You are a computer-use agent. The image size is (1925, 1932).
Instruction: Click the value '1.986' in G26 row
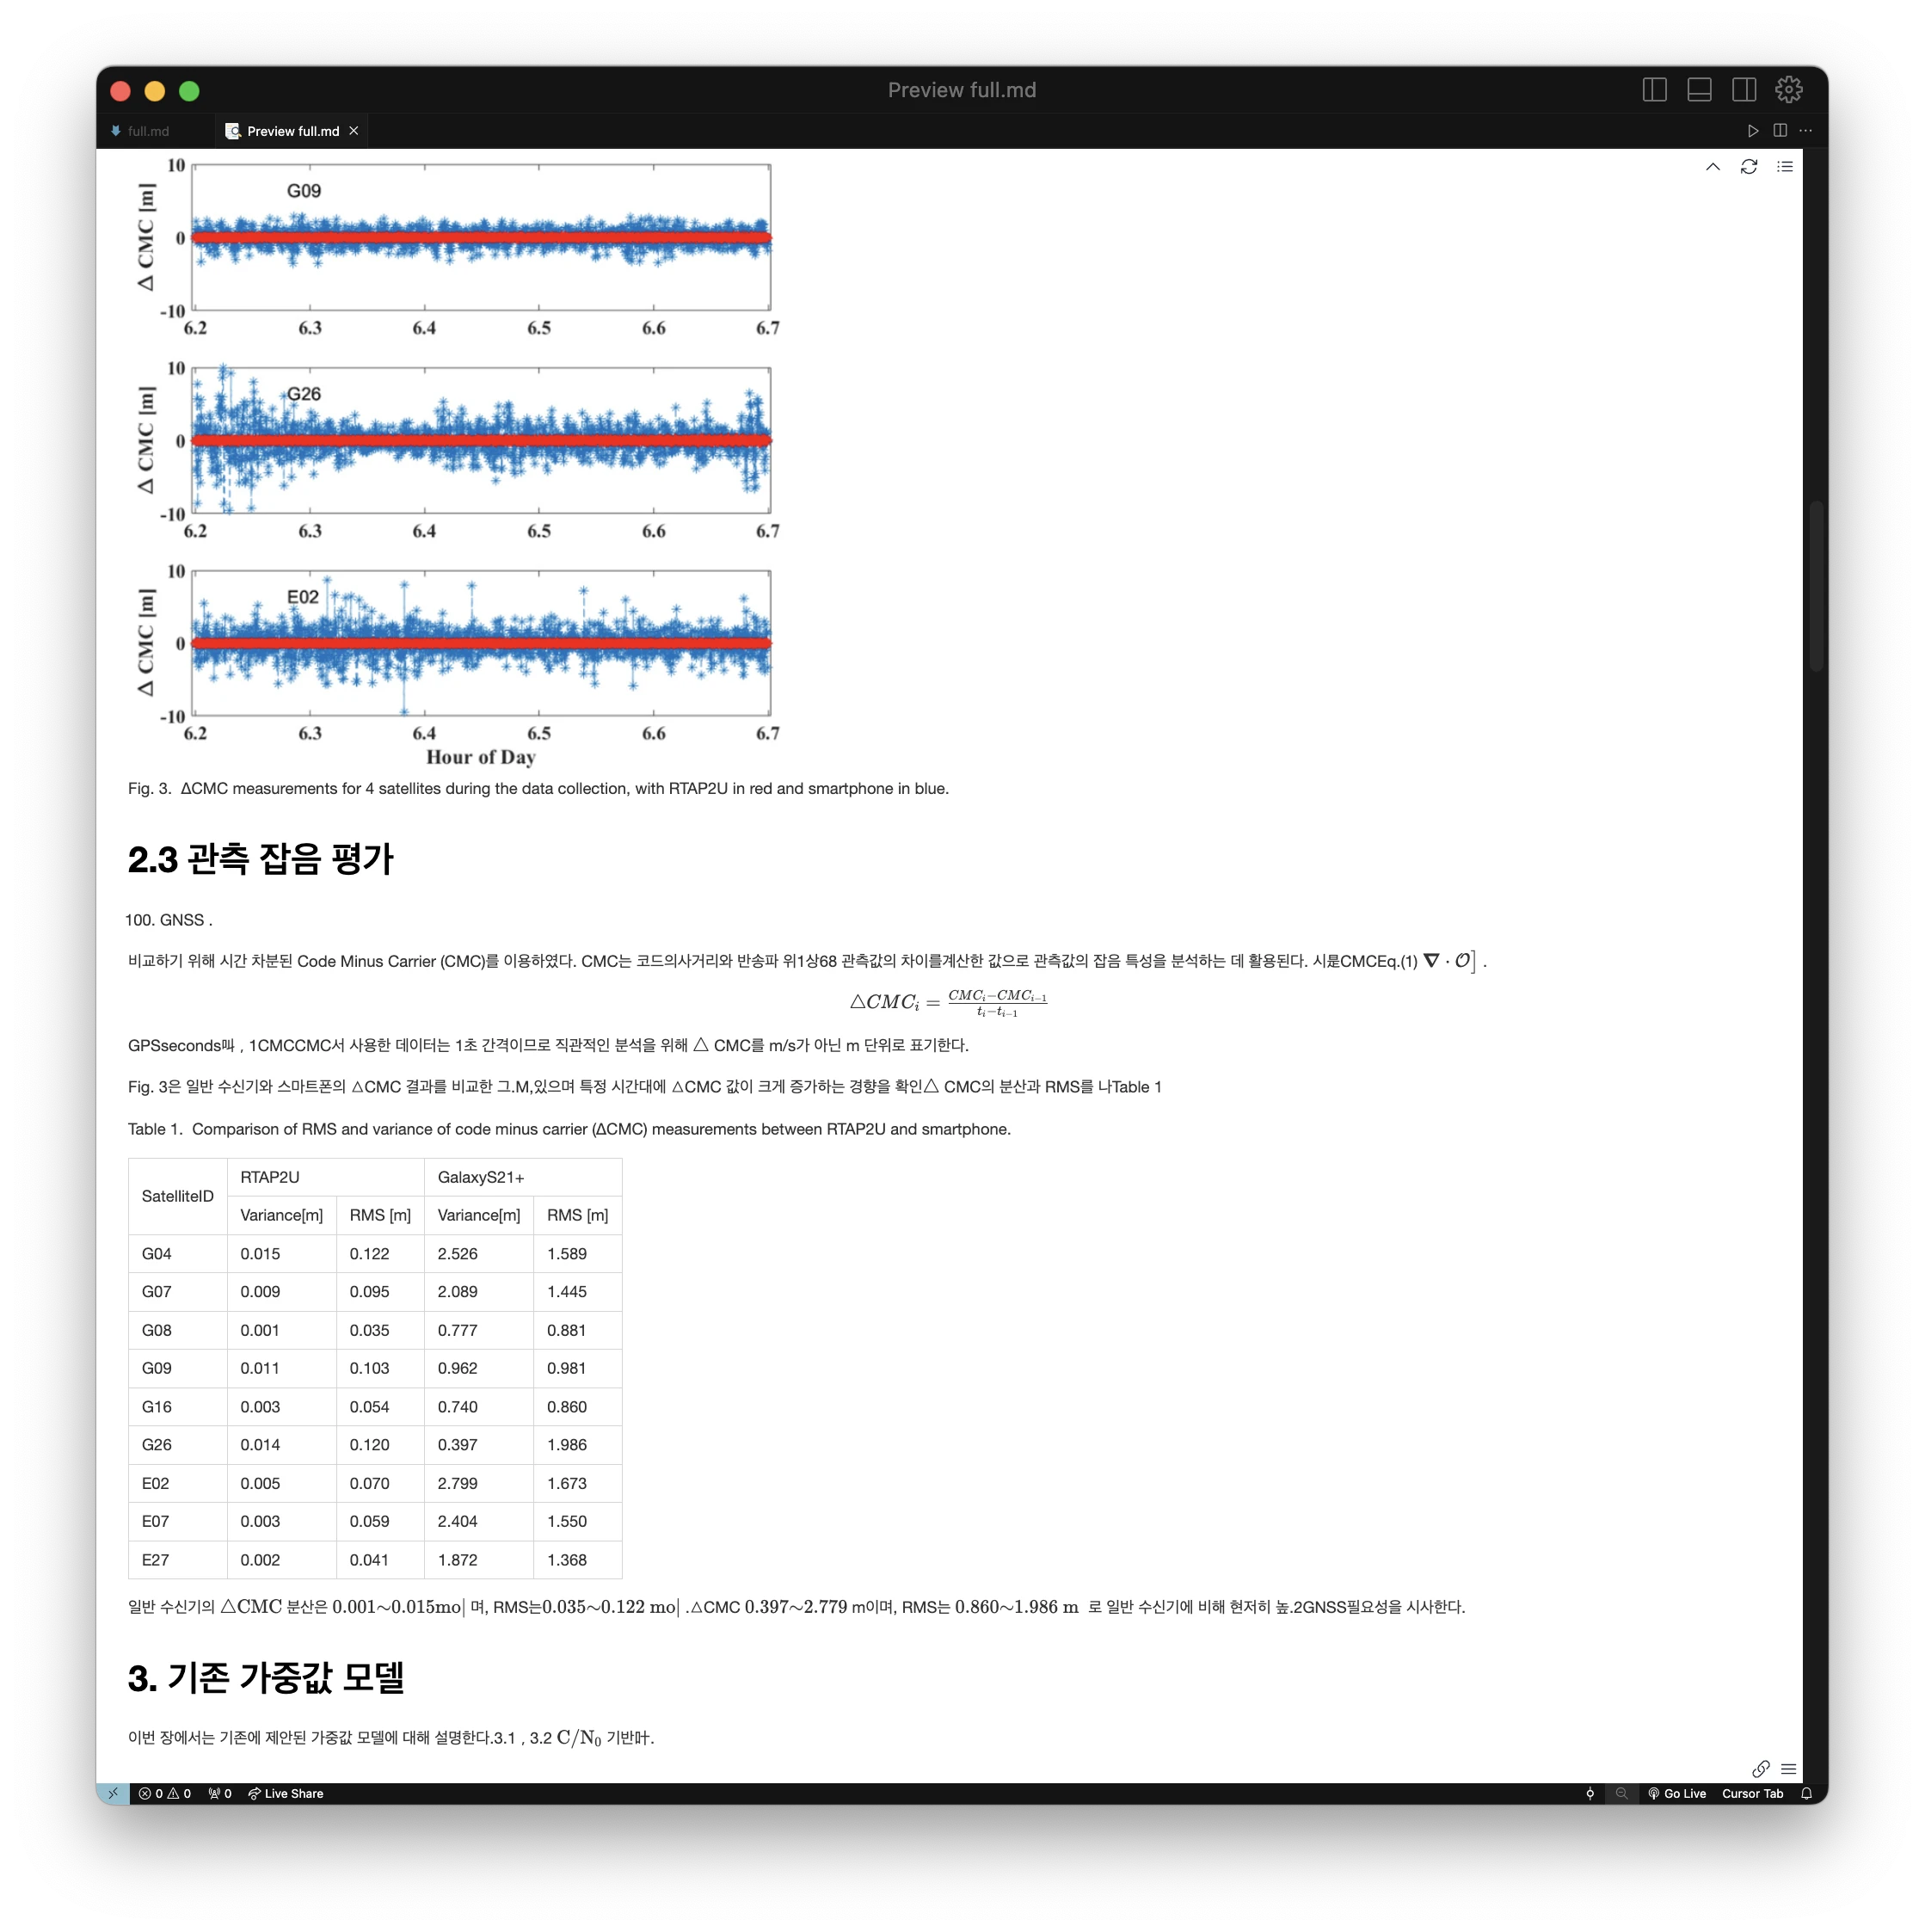[567, 1444]
